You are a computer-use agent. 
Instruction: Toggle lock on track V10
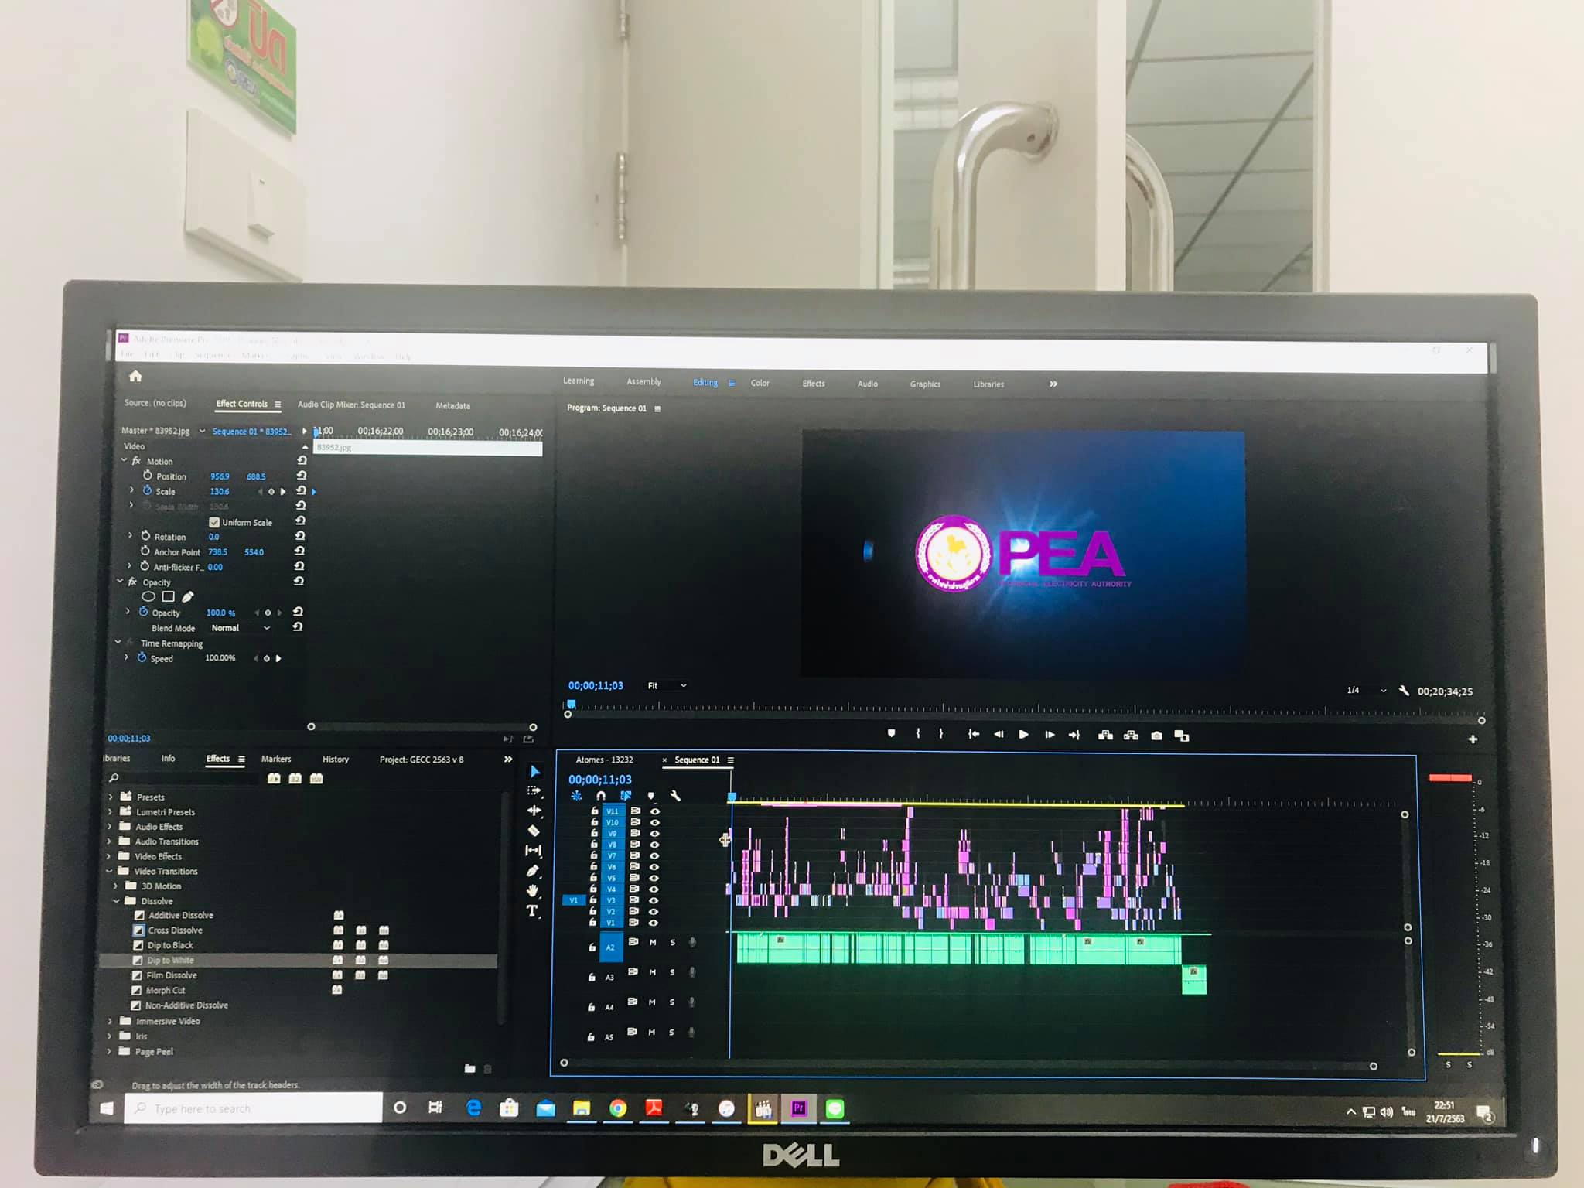(594, 822)
